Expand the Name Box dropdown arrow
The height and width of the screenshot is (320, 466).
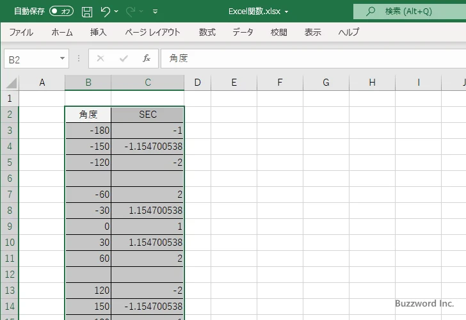[x=63, y=58]
